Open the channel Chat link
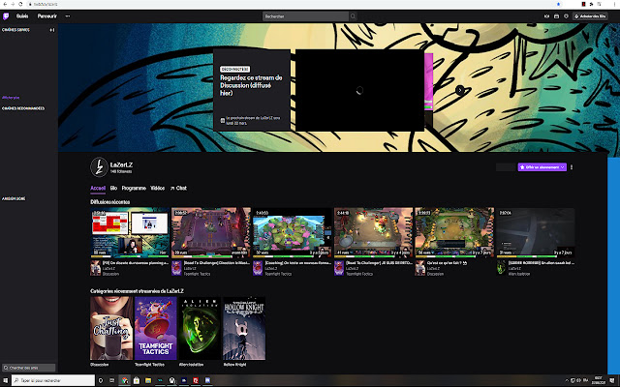This screenshot has height=387, width=620. click(x=180, y=188)
